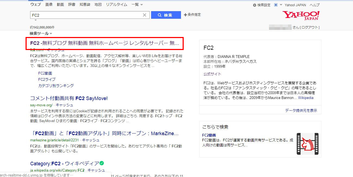The width and height of the screenshot is (353, 177).
Task: Open the FC2ライブ sitelink
Action: pyautogui.click(x=47, y=79)
